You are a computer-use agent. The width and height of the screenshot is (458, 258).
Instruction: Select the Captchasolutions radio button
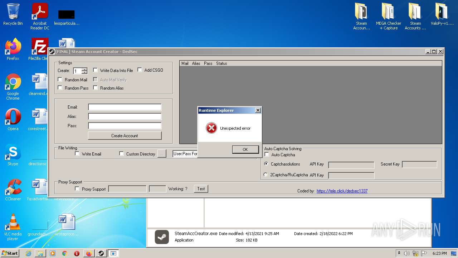(x=266, y=164)
